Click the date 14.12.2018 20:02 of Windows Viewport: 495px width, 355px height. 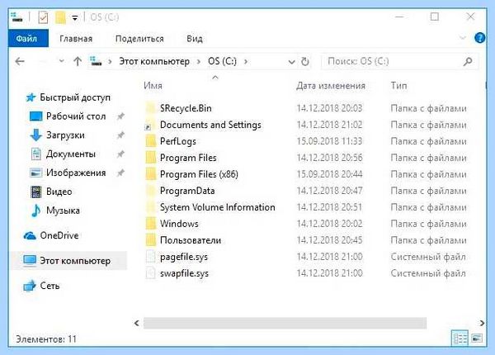[x=329, y=224]
